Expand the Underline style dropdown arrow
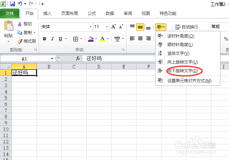 pyautogui.click(x=66, y=39)
